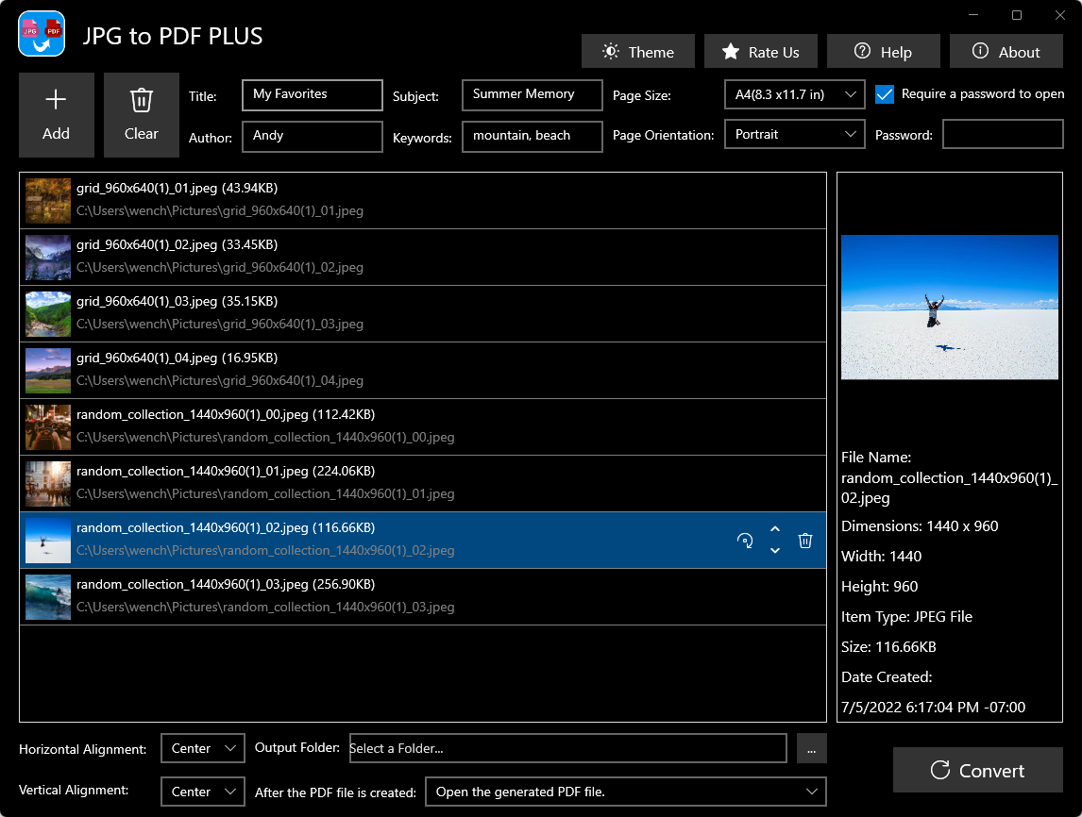The image size is (1082, 817).
Task: Click the Output Folder text box
Action: click(568, 748)
